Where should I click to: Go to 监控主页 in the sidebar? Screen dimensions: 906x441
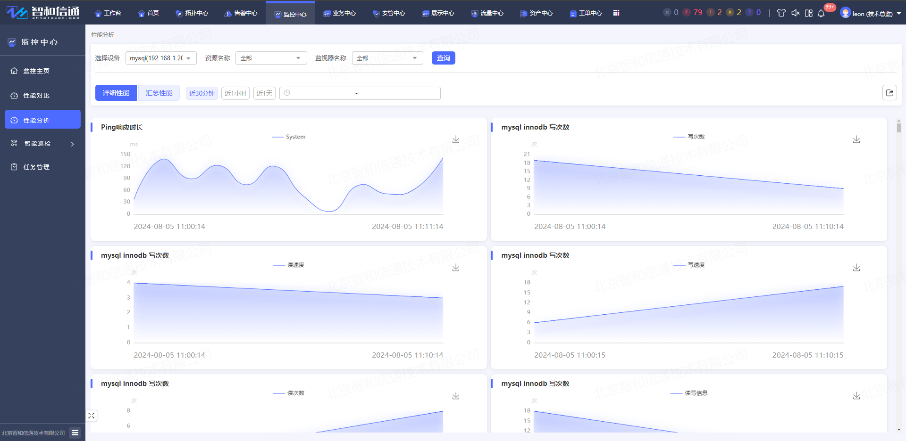(x=42, y=71)
